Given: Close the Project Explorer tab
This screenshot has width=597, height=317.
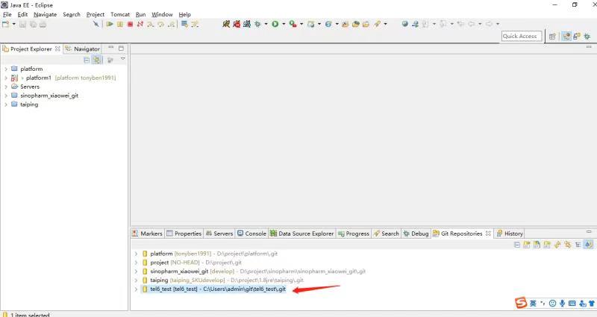Looking at the screenshot, I should [x=57, y=48].
